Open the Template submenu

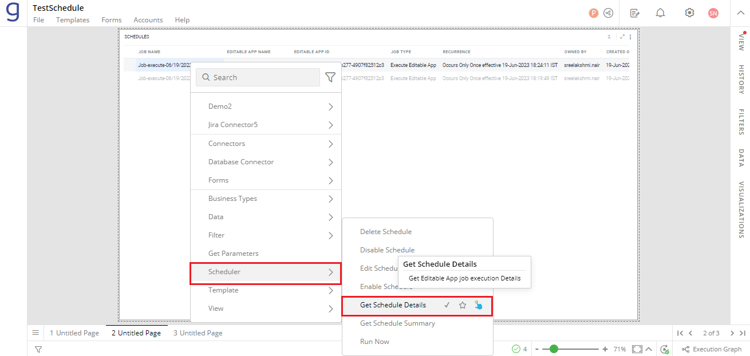click(x=266, y=290)
